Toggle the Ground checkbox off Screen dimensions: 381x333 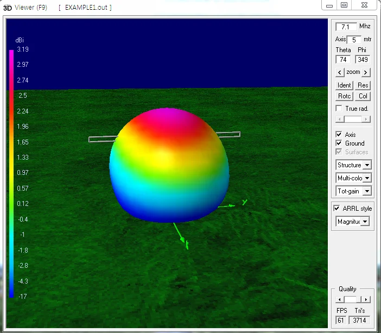(339, 143)
